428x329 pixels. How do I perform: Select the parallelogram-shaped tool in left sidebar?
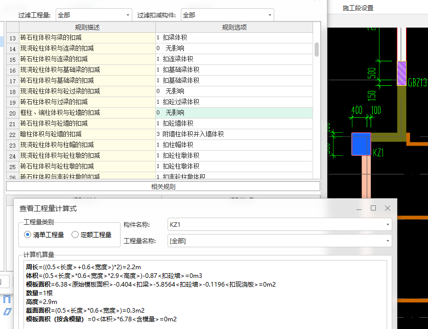pyautogui.click(x=8, y=311)
